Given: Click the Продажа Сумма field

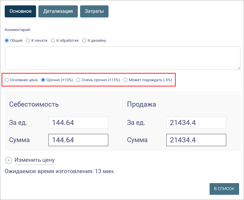Looking at the screenshot, I should coord(196,140).
